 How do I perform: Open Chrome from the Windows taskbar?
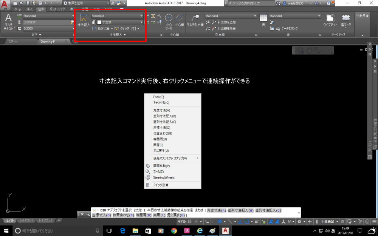click(x=174, y=231)
